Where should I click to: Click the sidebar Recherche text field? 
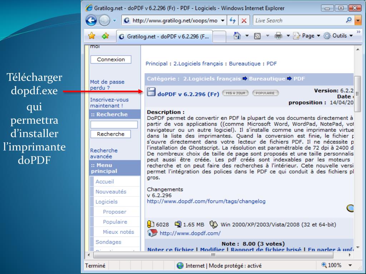(114, 125)
